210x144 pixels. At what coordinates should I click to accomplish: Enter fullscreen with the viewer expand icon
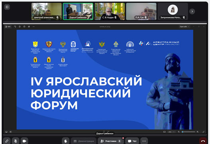click(x=204, y=132)
